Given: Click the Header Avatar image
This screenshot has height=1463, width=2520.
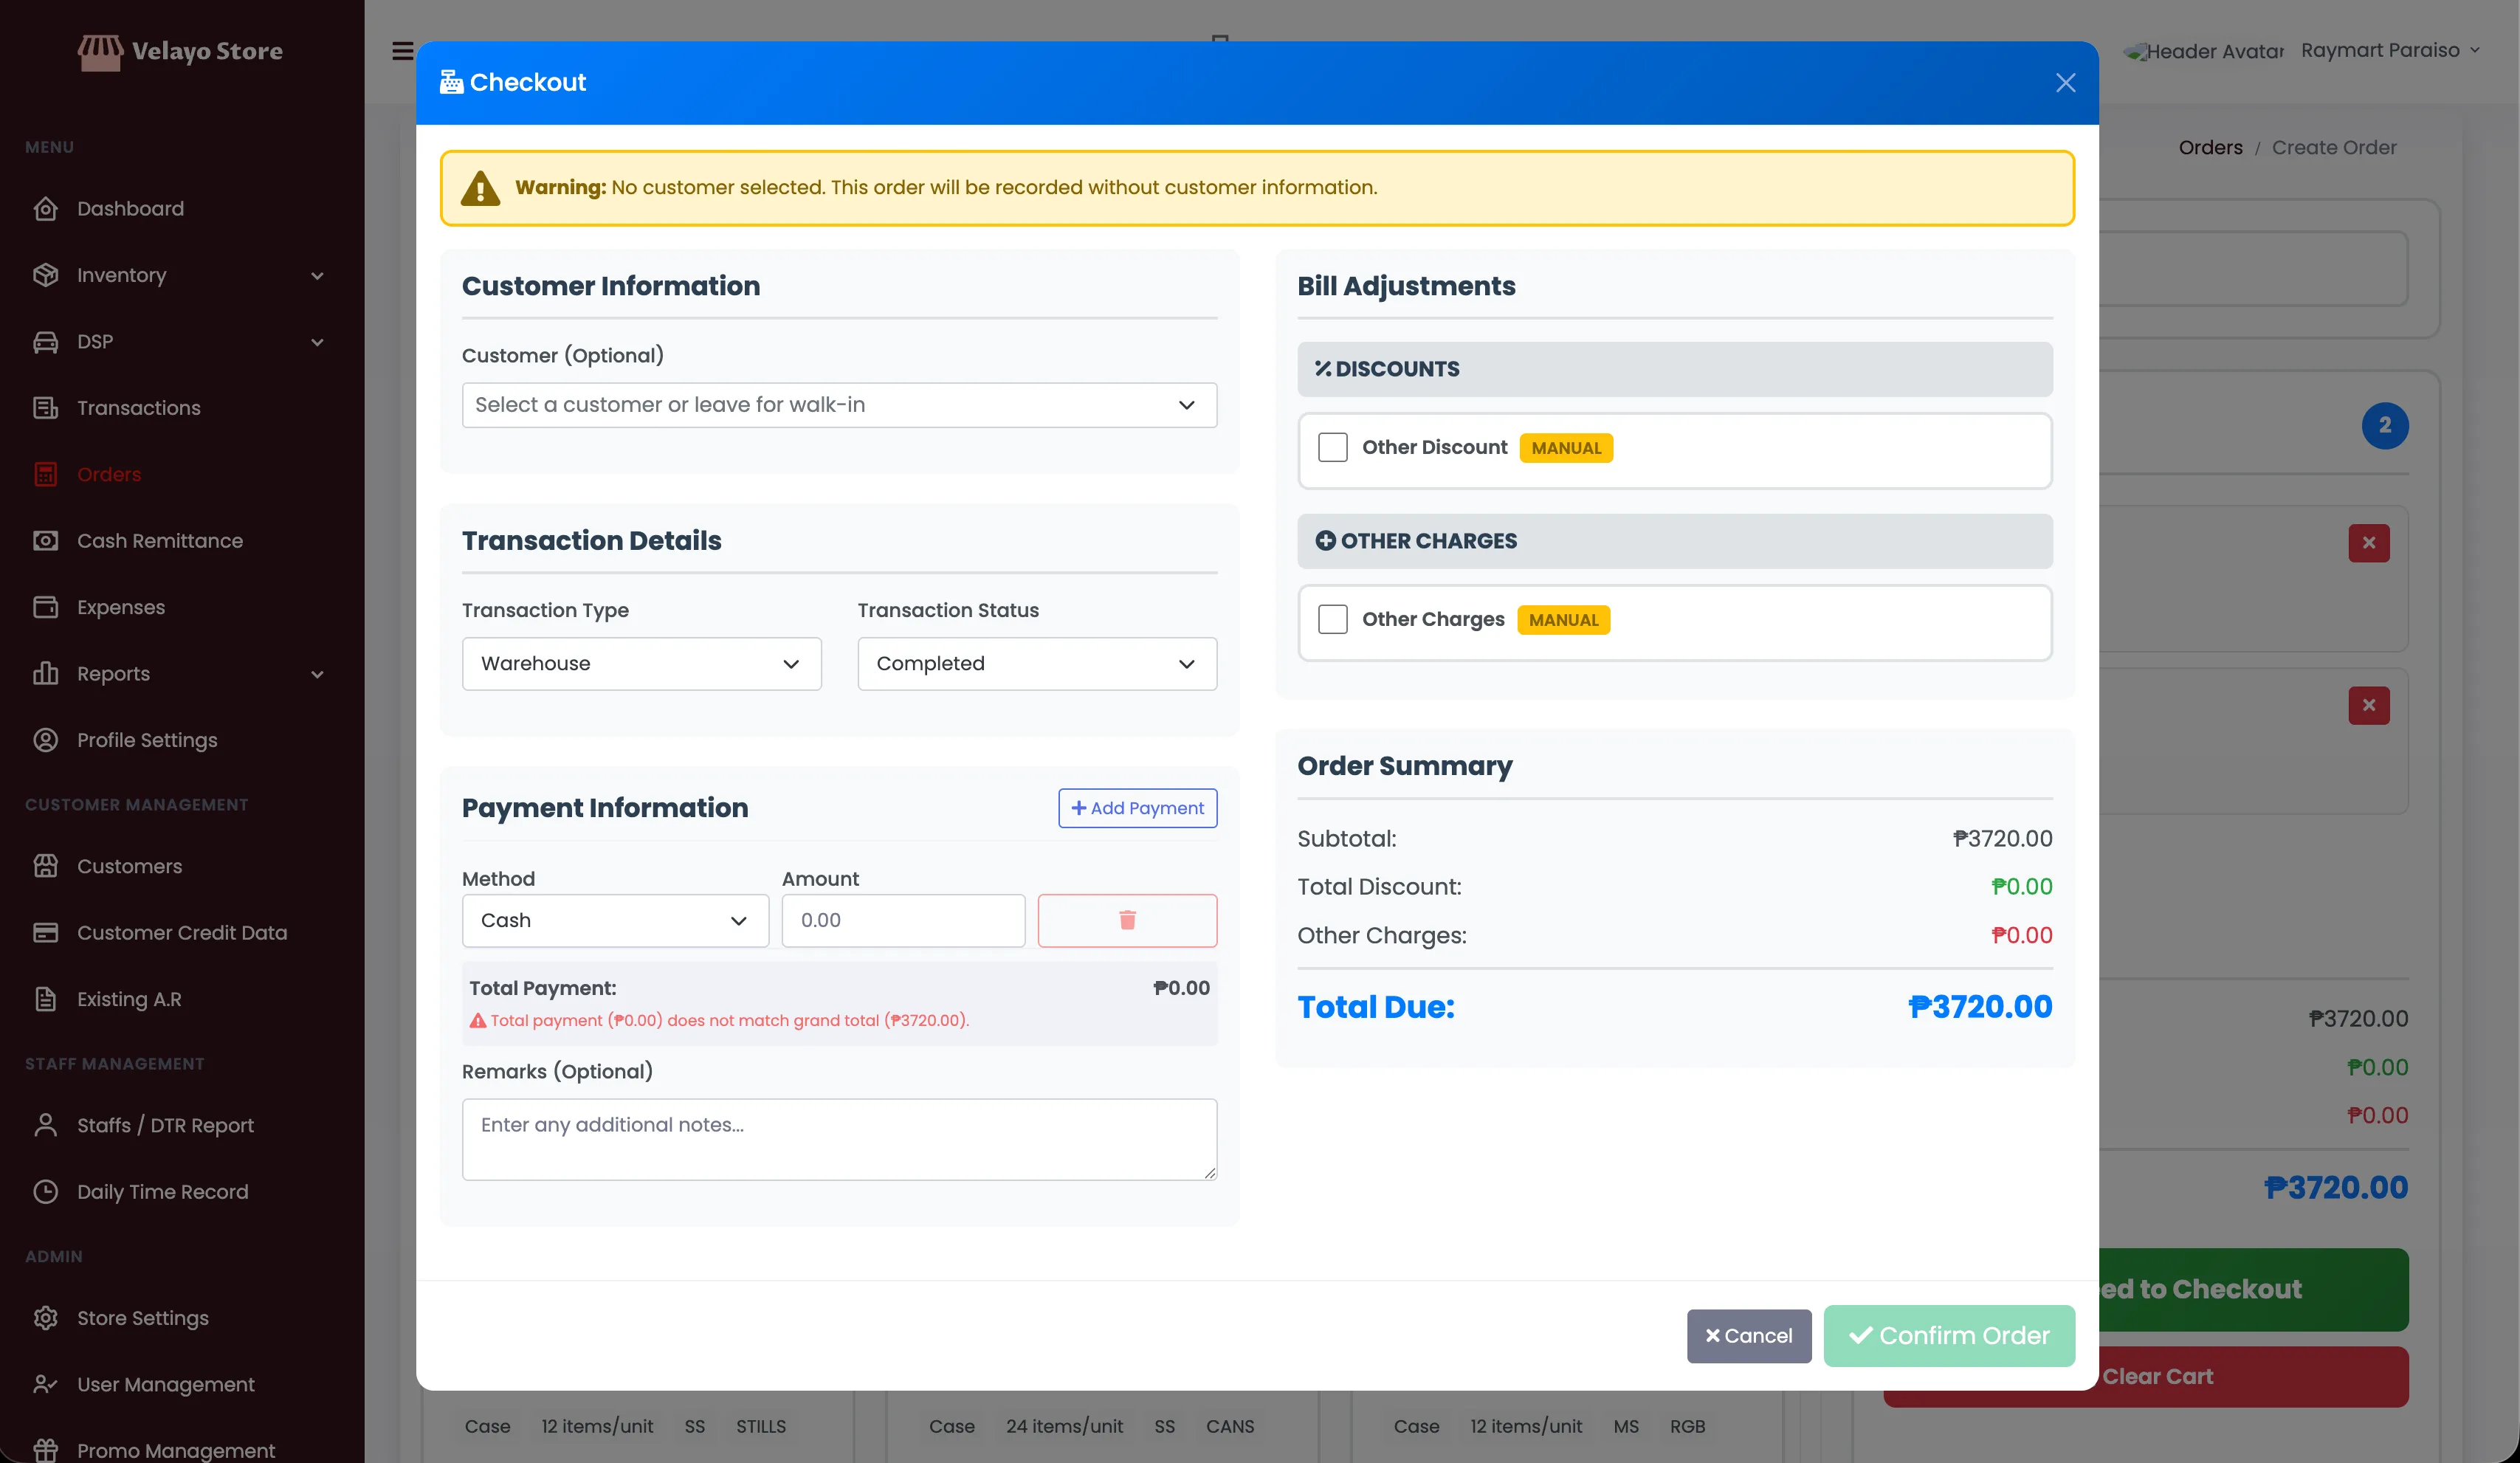Looking at the screenshot, I should click(2203, 51).
